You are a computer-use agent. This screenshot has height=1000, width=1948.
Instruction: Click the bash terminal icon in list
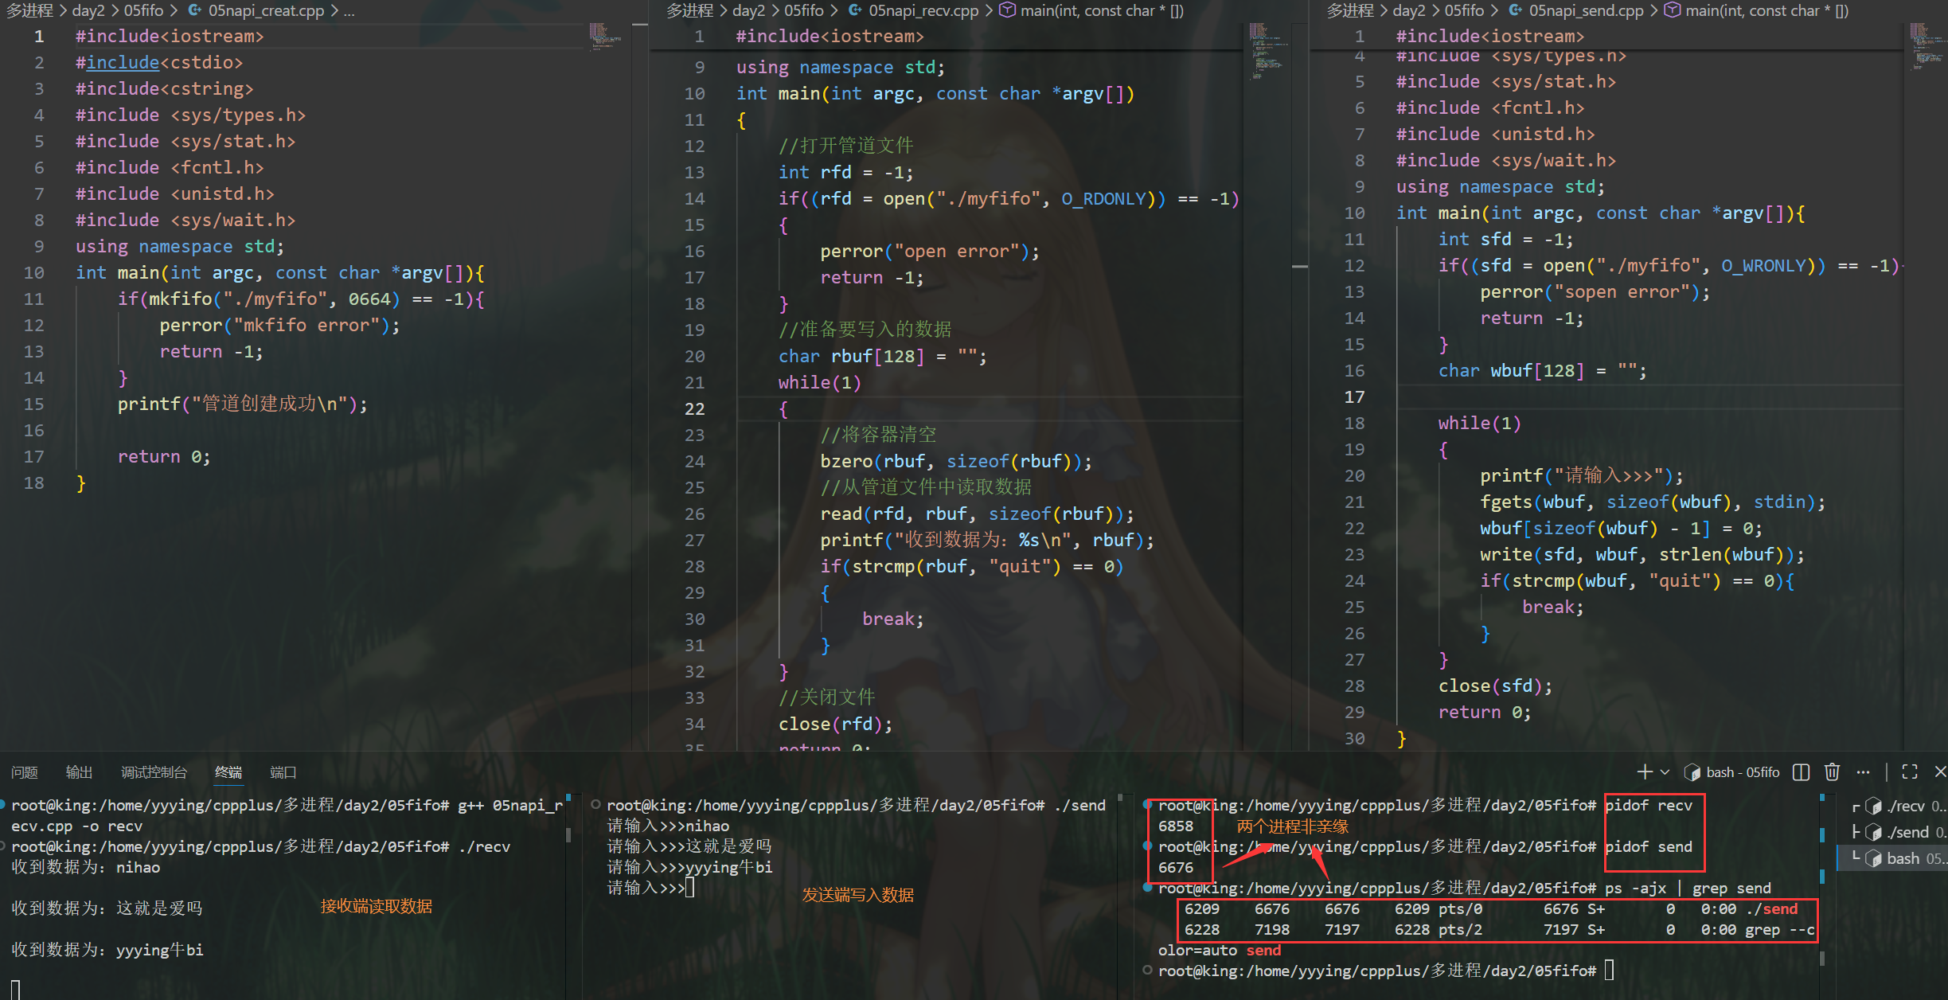pyautogui.click(x=1873, y=858)
